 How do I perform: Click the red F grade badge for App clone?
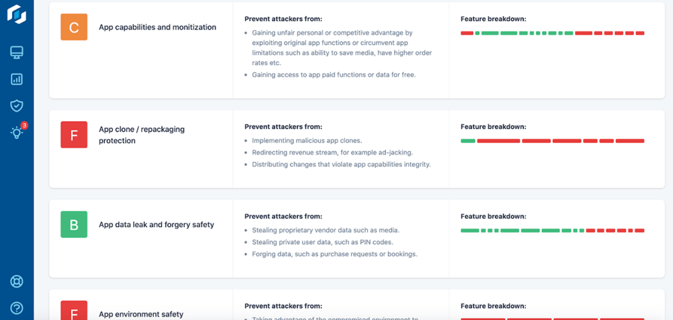point(74,134)
